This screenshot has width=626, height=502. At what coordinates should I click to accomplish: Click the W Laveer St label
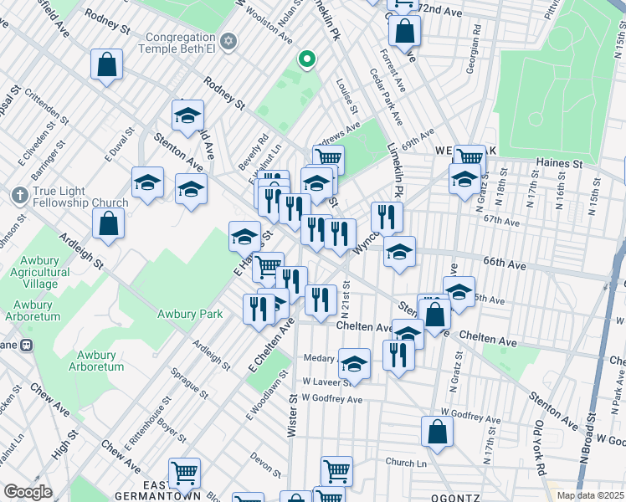click(x=327, y=382)
